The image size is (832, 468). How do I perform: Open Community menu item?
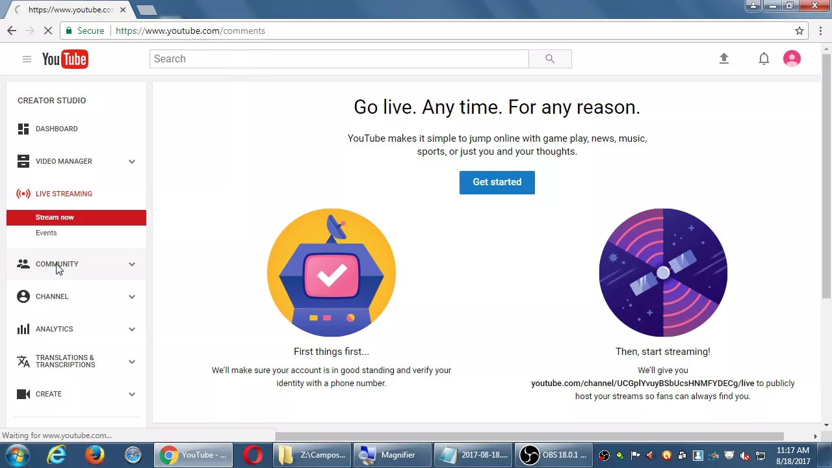(x=57, y=264)
